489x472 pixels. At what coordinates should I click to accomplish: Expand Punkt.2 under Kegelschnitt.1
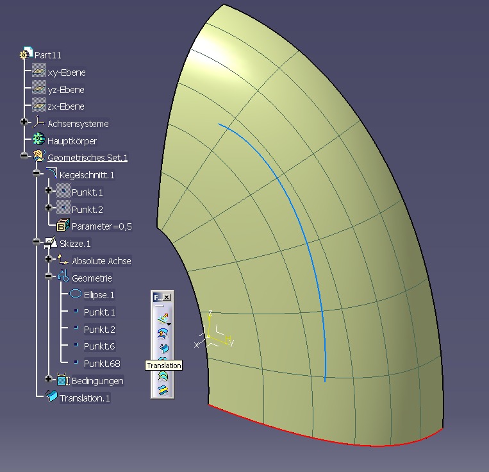[48, 207]
